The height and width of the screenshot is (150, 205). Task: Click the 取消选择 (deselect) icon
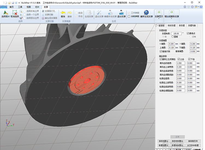[14, 13]
